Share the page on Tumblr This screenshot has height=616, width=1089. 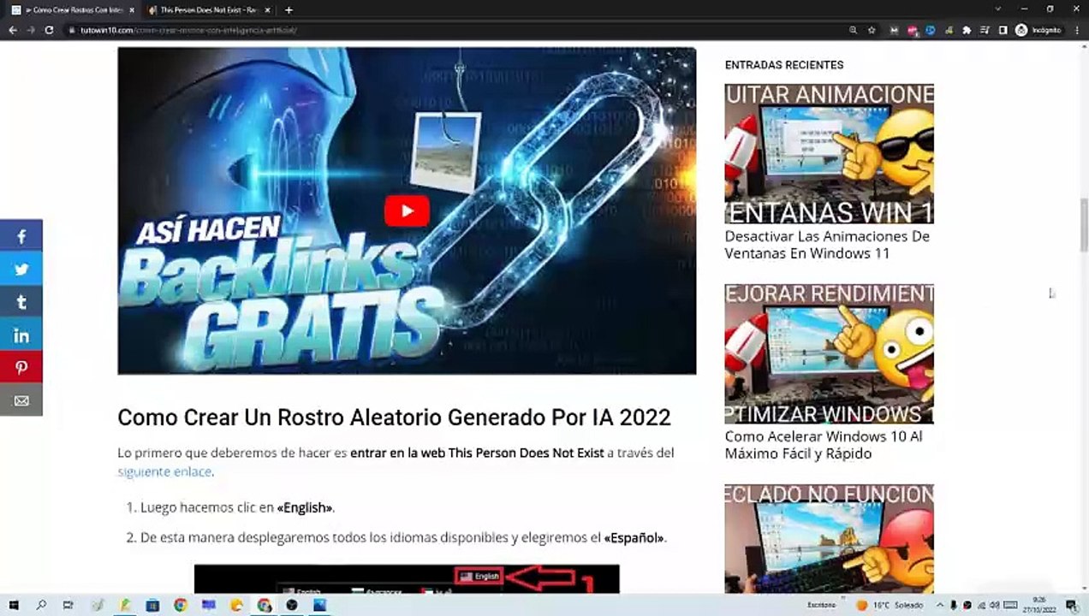pos(21,302)
